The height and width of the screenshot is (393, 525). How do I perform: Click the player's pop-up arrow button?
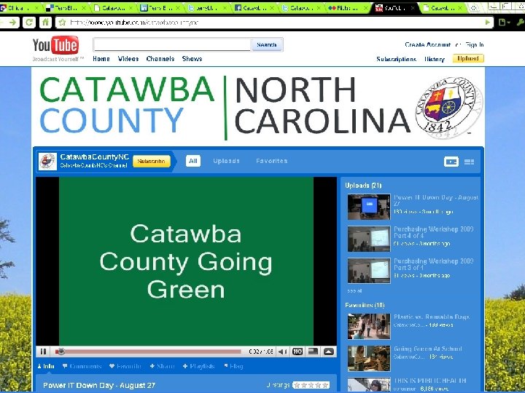[x=328, y=352]
